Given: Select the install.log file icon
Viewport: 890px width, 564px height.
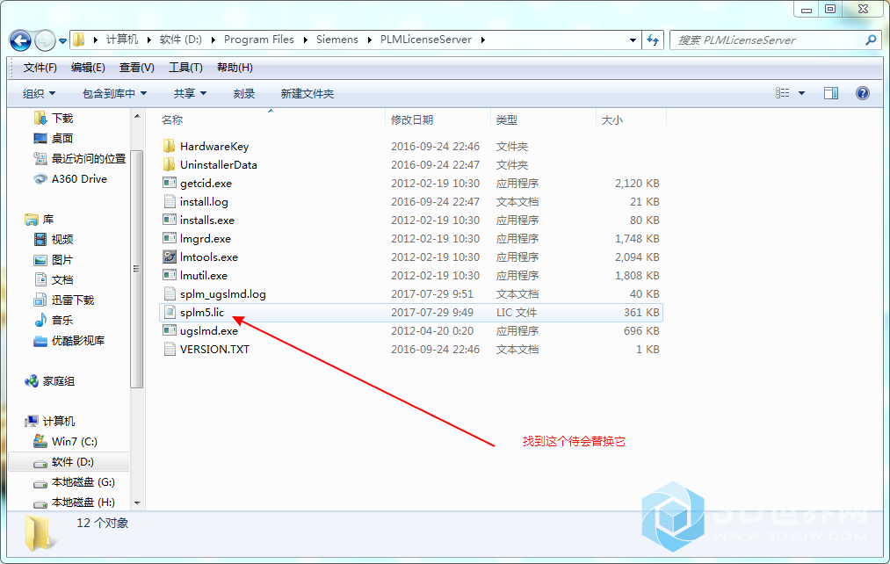Looking at the screenshot, I should point(170,201).
